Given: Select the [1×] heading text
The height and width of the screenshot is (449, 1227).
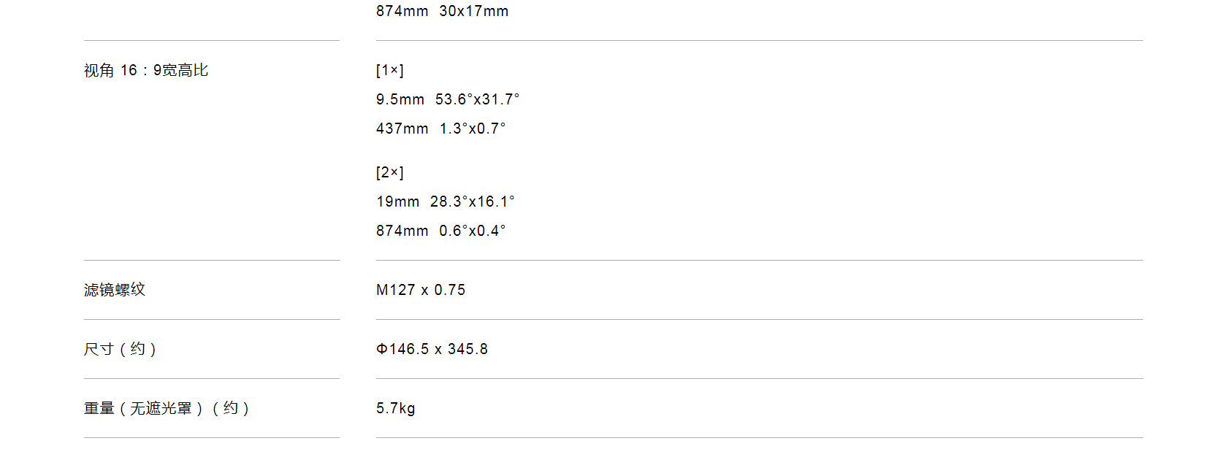Looking at the screenshot, I should click(390, 71).
